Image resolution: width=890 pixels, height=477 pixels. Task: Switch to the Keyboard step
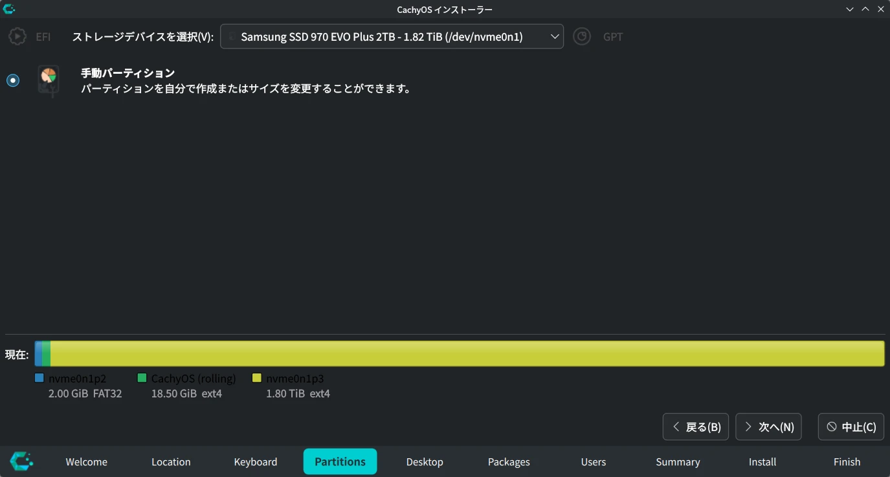[x=256, y=461]
